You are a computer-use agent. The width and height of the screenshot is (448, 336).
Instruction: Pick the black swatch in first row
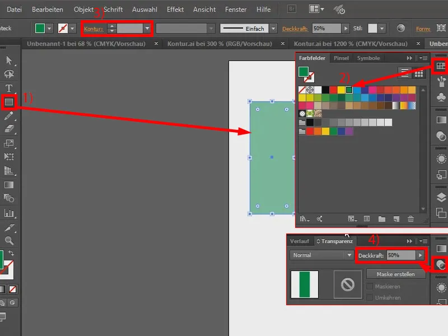(x=325, y=90)
